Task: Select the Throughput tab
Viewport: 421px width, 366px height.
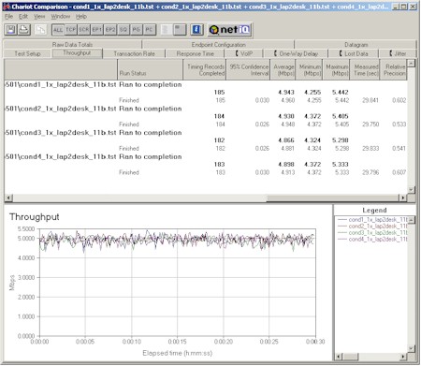Action: [77, 53]
